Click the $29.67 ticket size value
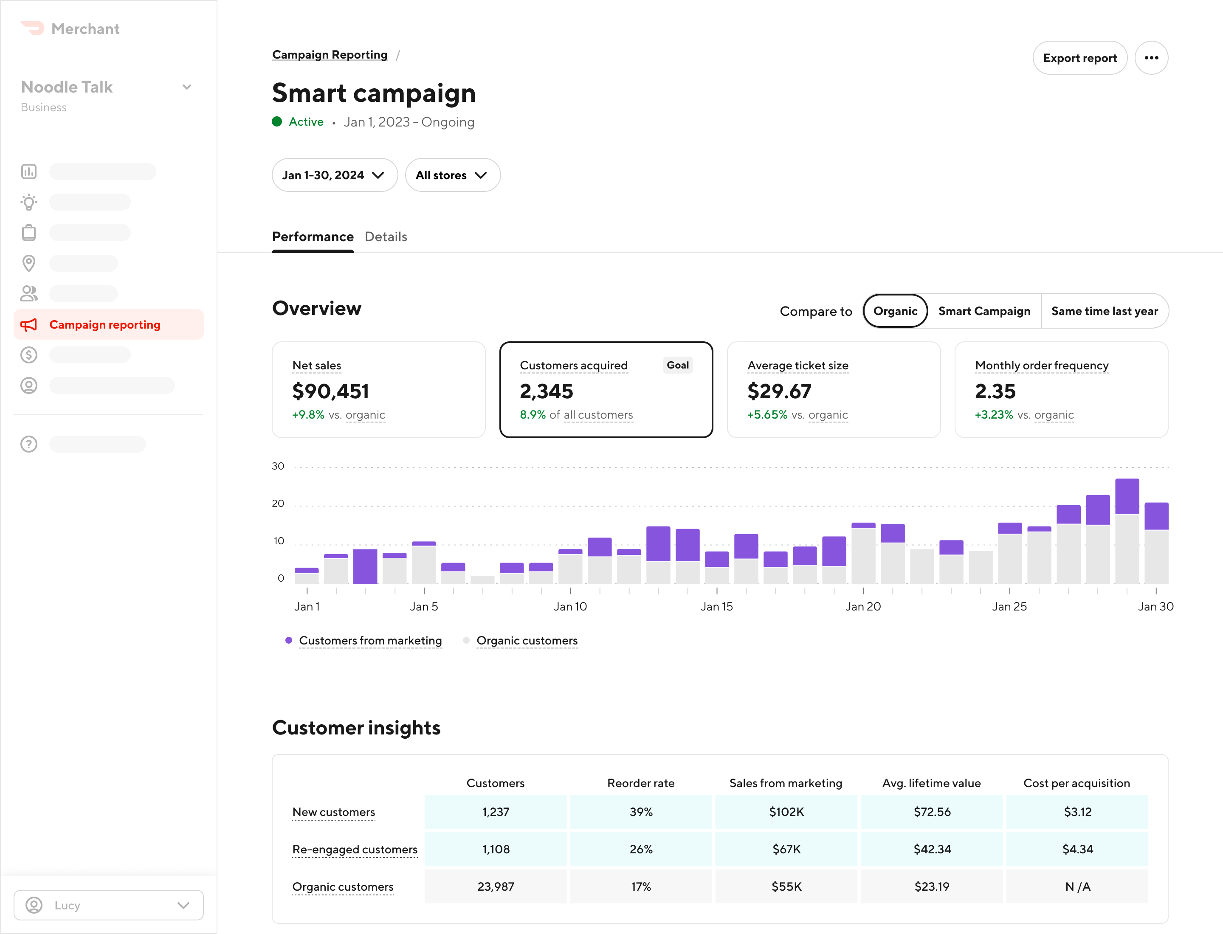Viewport: 1223px width, 934px height. [x=779, y=391]
